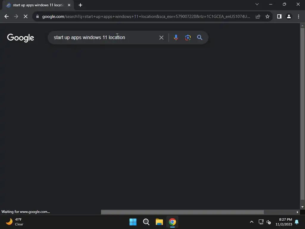Open the Chrome profile menu
The image size is (305, 229).
click(289, 17)
